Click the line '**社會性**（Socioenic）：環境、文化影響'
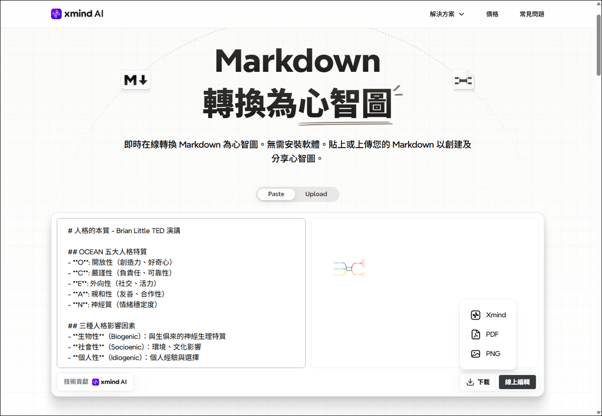 135,347
